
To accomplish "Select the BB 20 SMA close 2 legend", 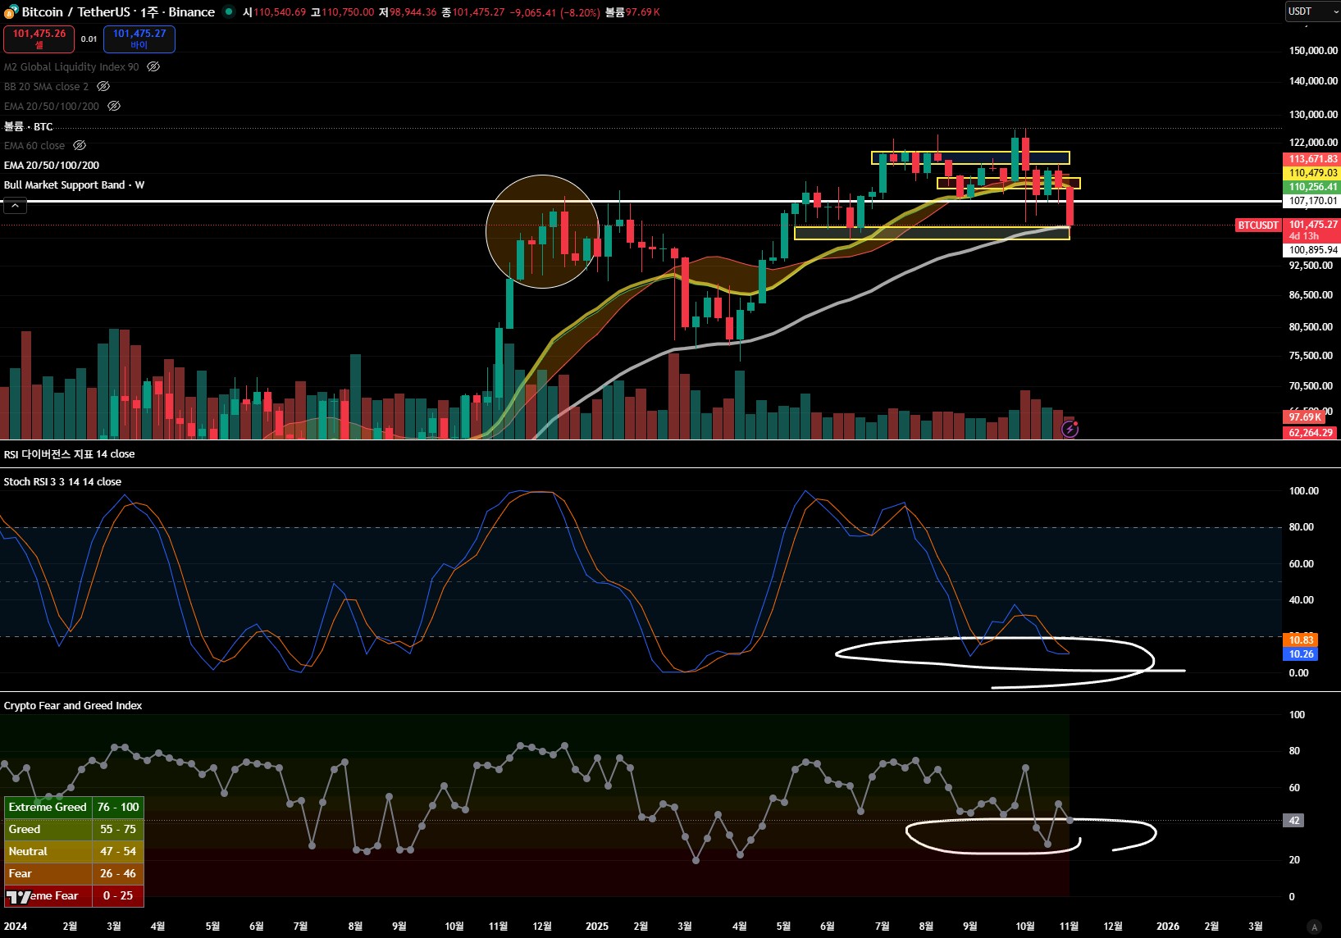I will click(x=46, y=87).
